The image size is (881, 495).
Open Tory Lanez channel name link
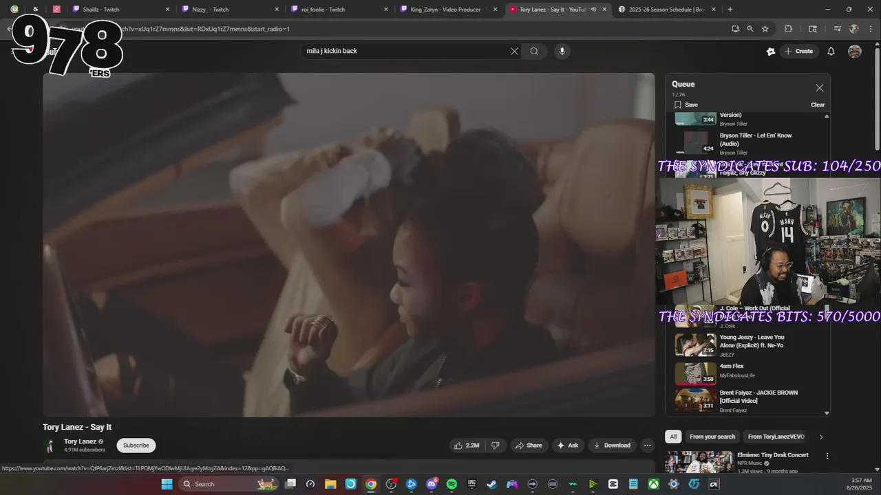pos(81,441)
